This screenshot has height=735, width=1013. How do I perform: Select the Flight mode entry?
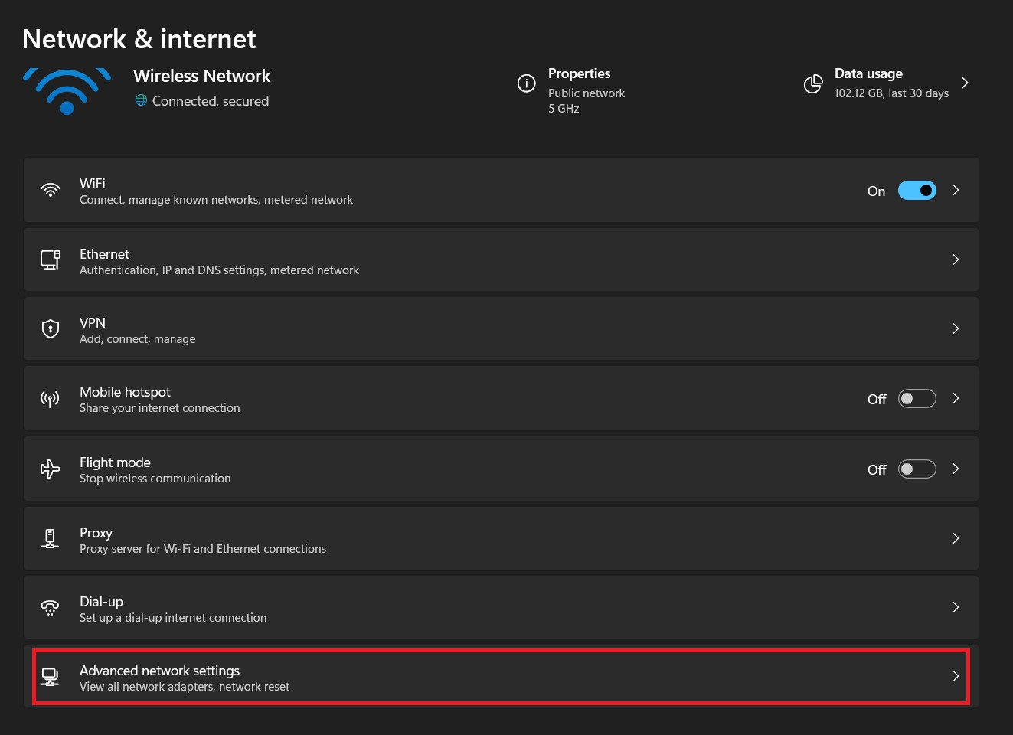click(x=502, y=469)
